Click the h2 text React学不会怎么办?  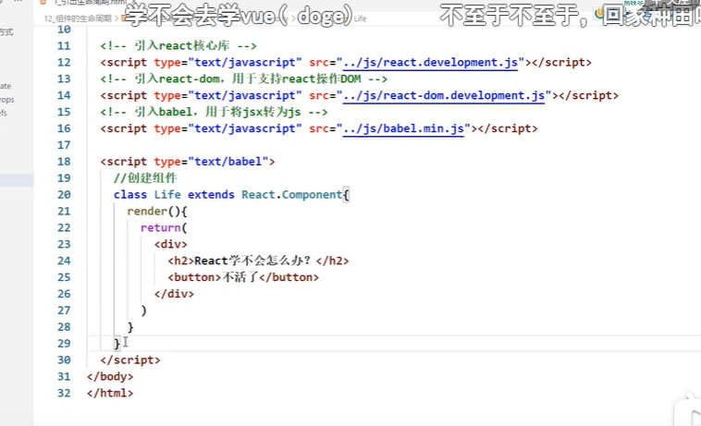(x=252, y=261)
